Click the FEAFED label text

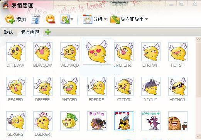click(15, 100)
